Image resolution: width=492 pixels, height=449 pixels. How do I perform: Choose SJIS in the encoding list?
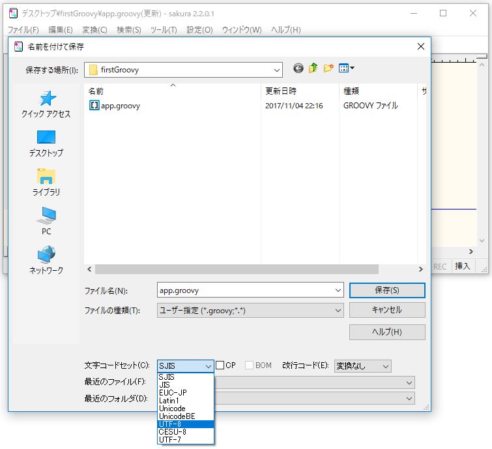point(186,377)
